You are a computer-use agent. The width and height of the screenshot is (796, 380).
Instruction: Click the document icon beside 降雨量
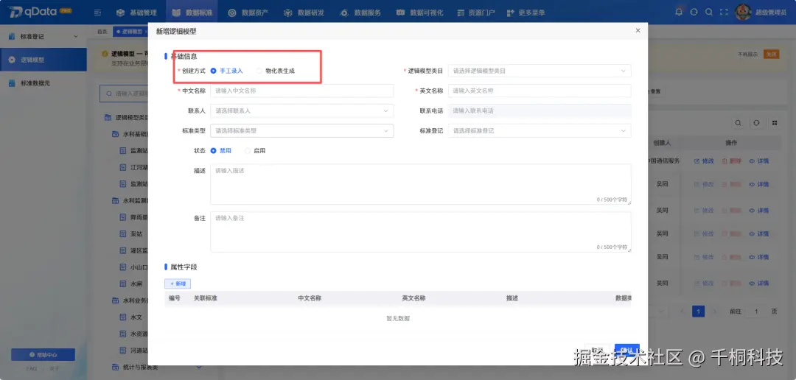point(123,217)
